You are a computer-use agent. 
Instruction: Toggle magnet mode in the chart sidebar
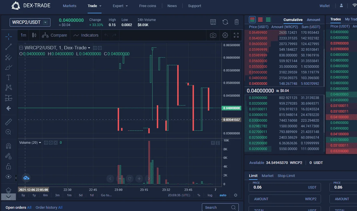coord(9,146)
